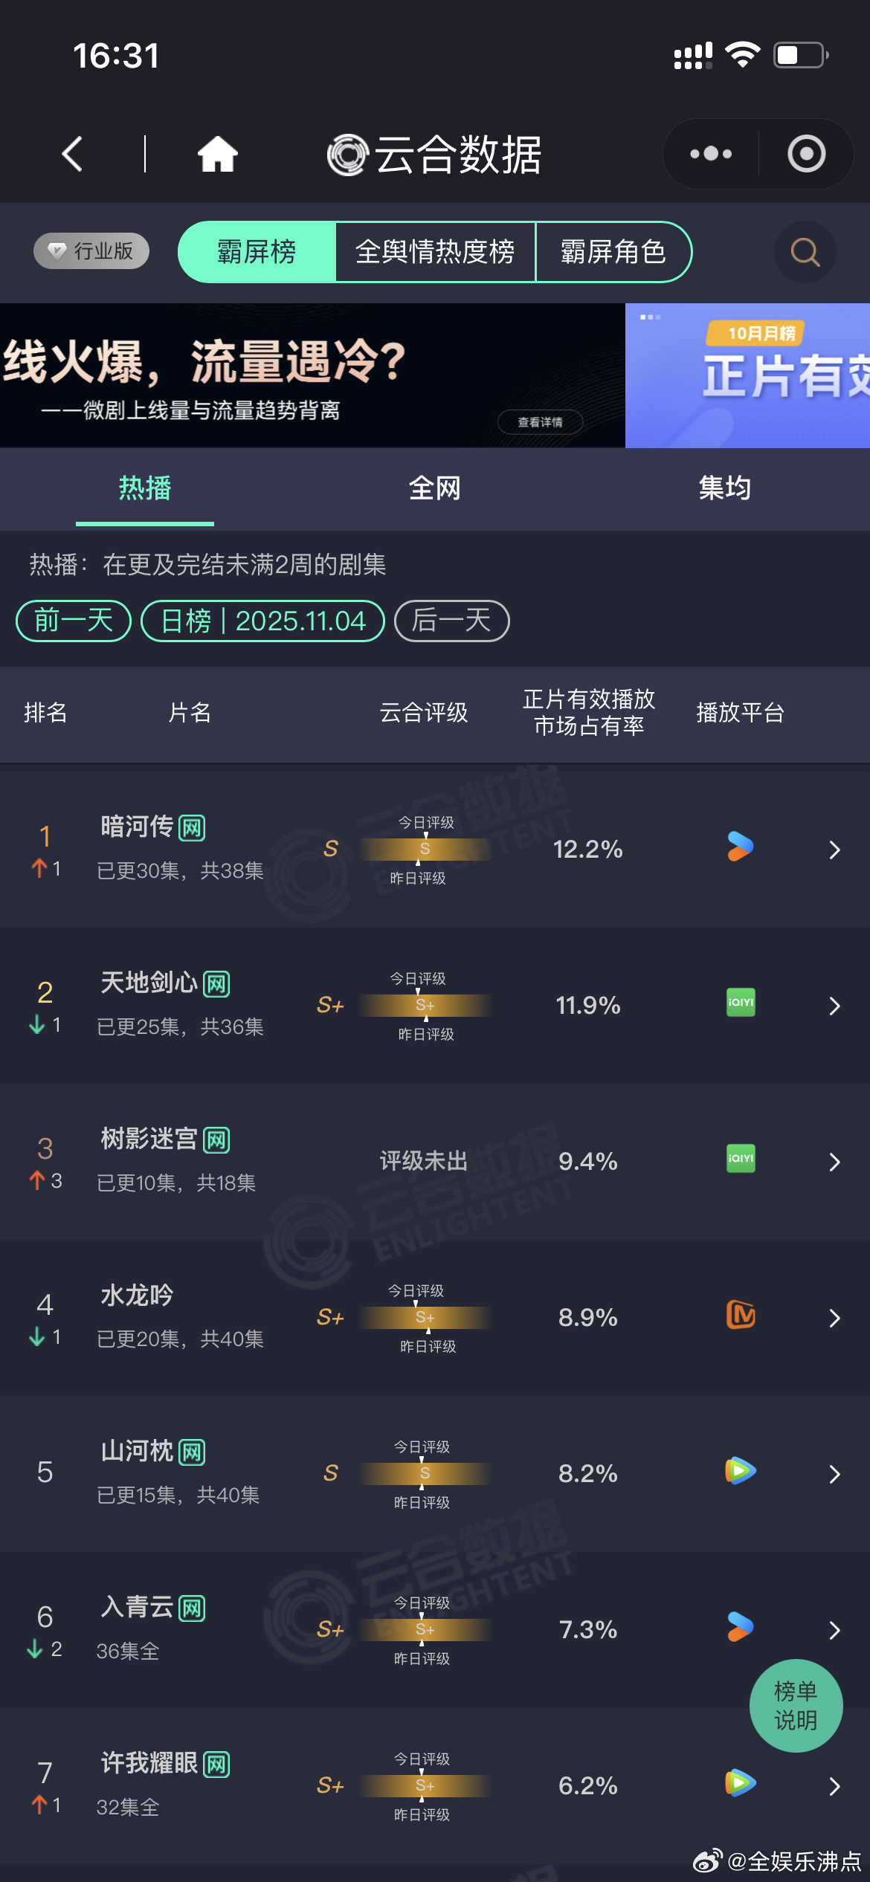Expand details for 暗河传 via row chevron
870x1882 pixels.
pyautogui.click(x=835, y=850)
